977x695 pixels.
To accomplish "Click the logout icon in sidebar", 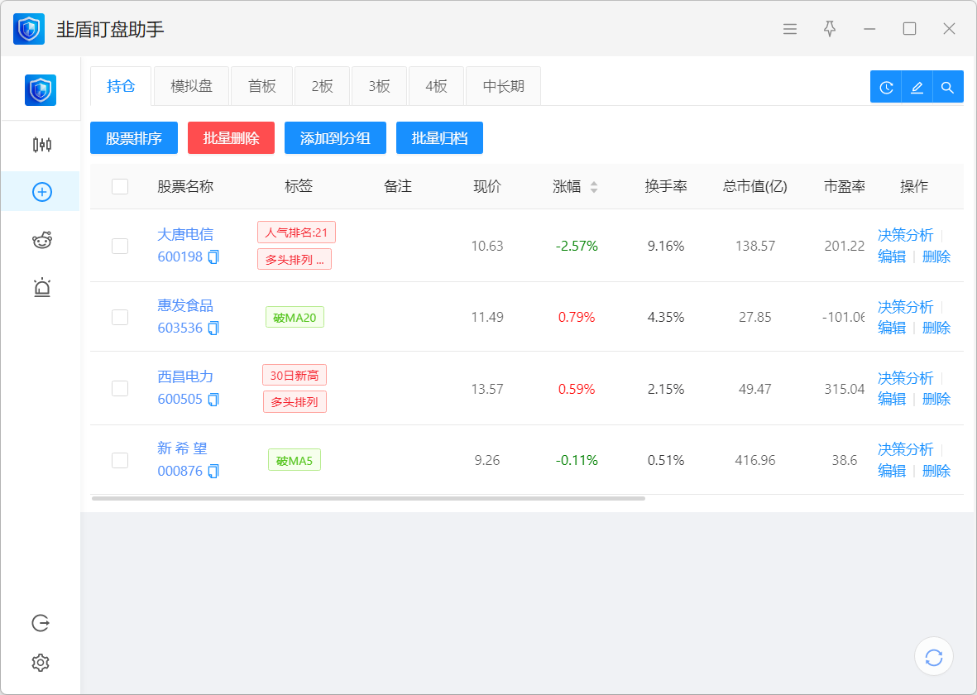I will coord(41,623).
